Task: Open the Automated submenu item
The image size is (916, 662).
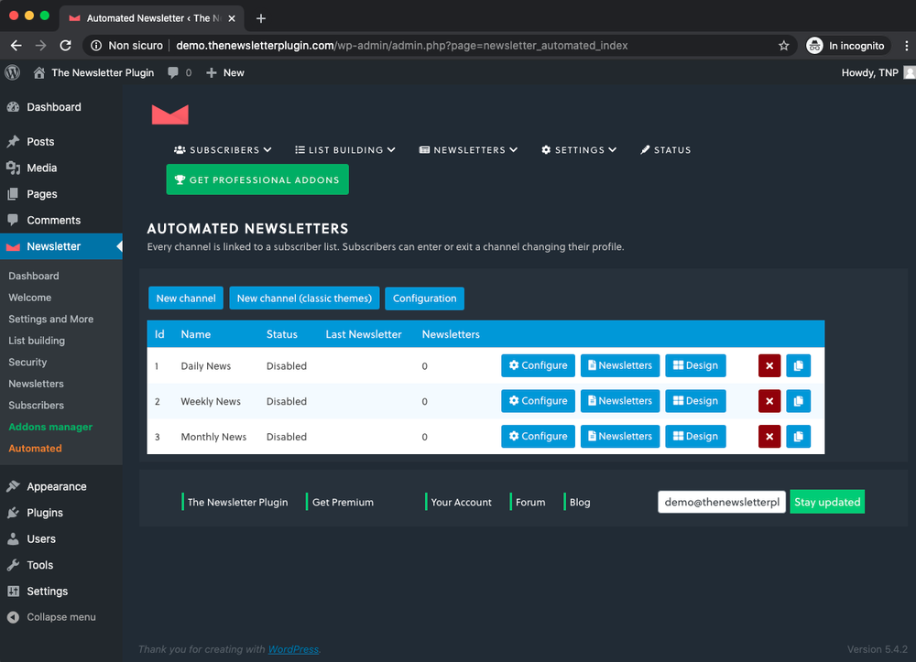Action: click(x=35, y=449)
